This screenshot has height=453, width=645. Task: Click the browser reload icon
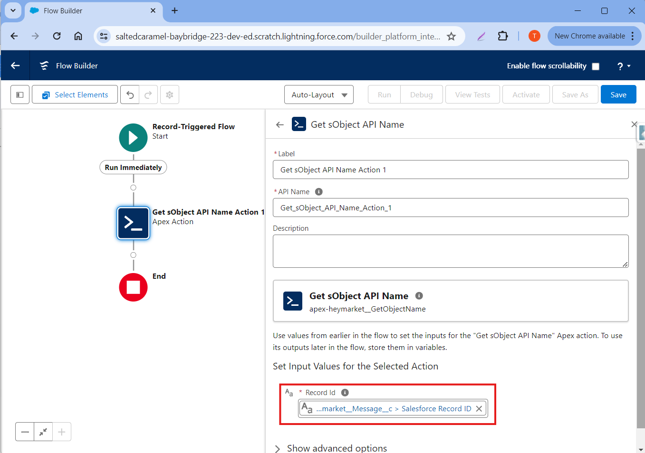(57, 36)
